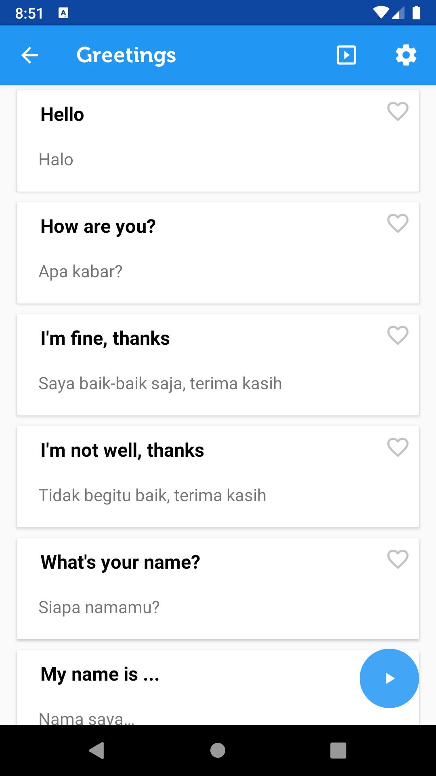436x776 pixels.
Task: Favorite the How are you? phrase
Action: [x=398, y=223]
